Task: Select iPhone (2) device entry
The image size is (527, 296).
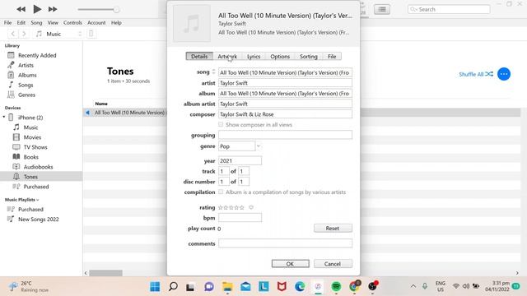Action: coord(30,118)
